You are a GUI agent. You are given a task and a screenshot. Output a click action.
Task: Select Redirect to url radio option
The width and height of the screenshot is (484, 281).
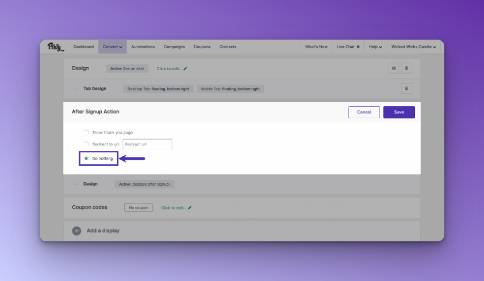pos(86,144)
